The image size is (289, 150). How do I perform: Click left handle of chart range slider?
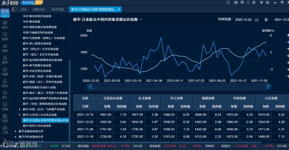pyautogui.click(x=90, y=86)
